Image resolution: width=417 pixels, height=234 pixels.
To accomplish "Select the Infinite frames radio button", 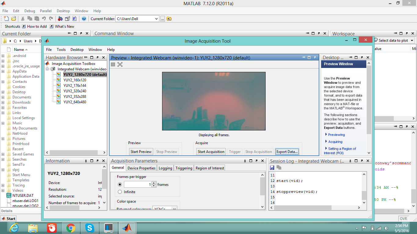I will 120,192.
